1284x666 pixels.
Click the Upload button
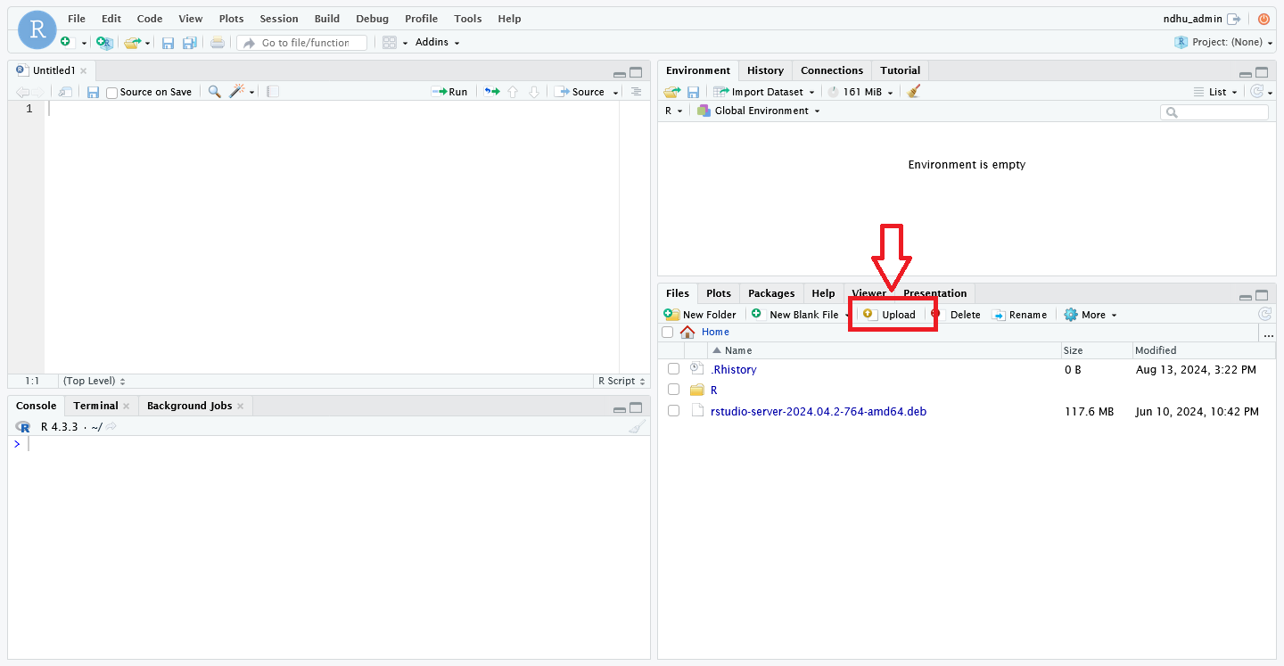[x=890, y=315]
